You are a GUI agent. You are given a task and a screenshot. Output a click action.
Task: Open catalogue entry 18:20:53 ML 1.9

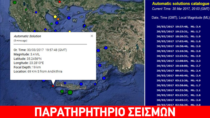pyautogui.click(x=179, y=37)
